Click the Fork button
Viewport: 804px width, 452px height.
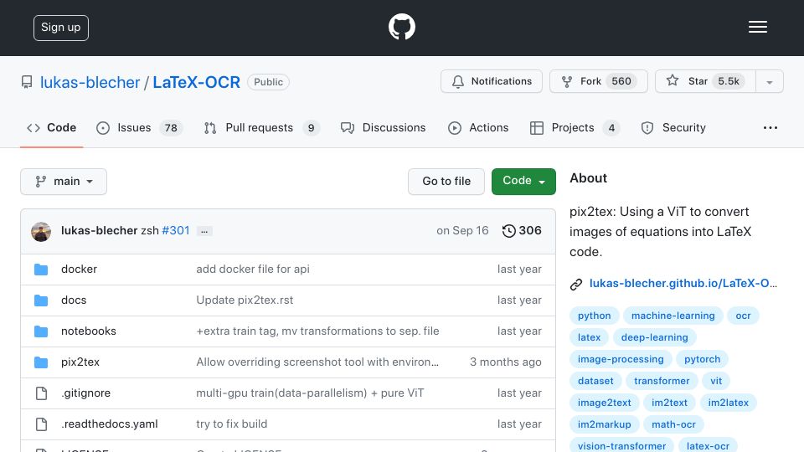coord(598,81)
